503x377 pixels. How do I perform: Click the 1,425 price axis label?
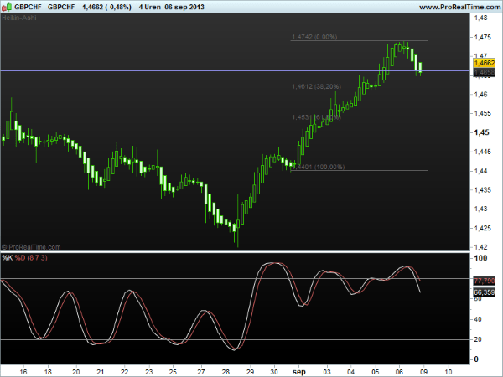point(483,228)
